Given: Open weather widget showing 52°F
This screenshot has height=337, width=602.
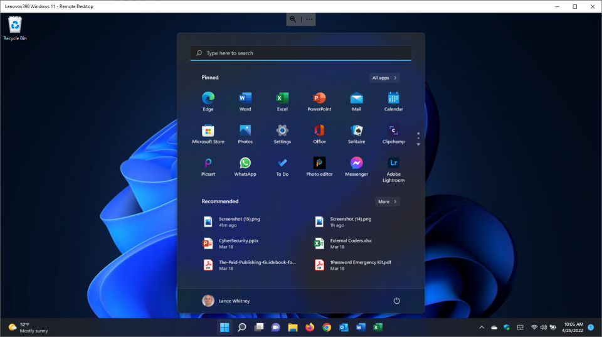Looking at the screenshot, I should (x=28, y=328).
